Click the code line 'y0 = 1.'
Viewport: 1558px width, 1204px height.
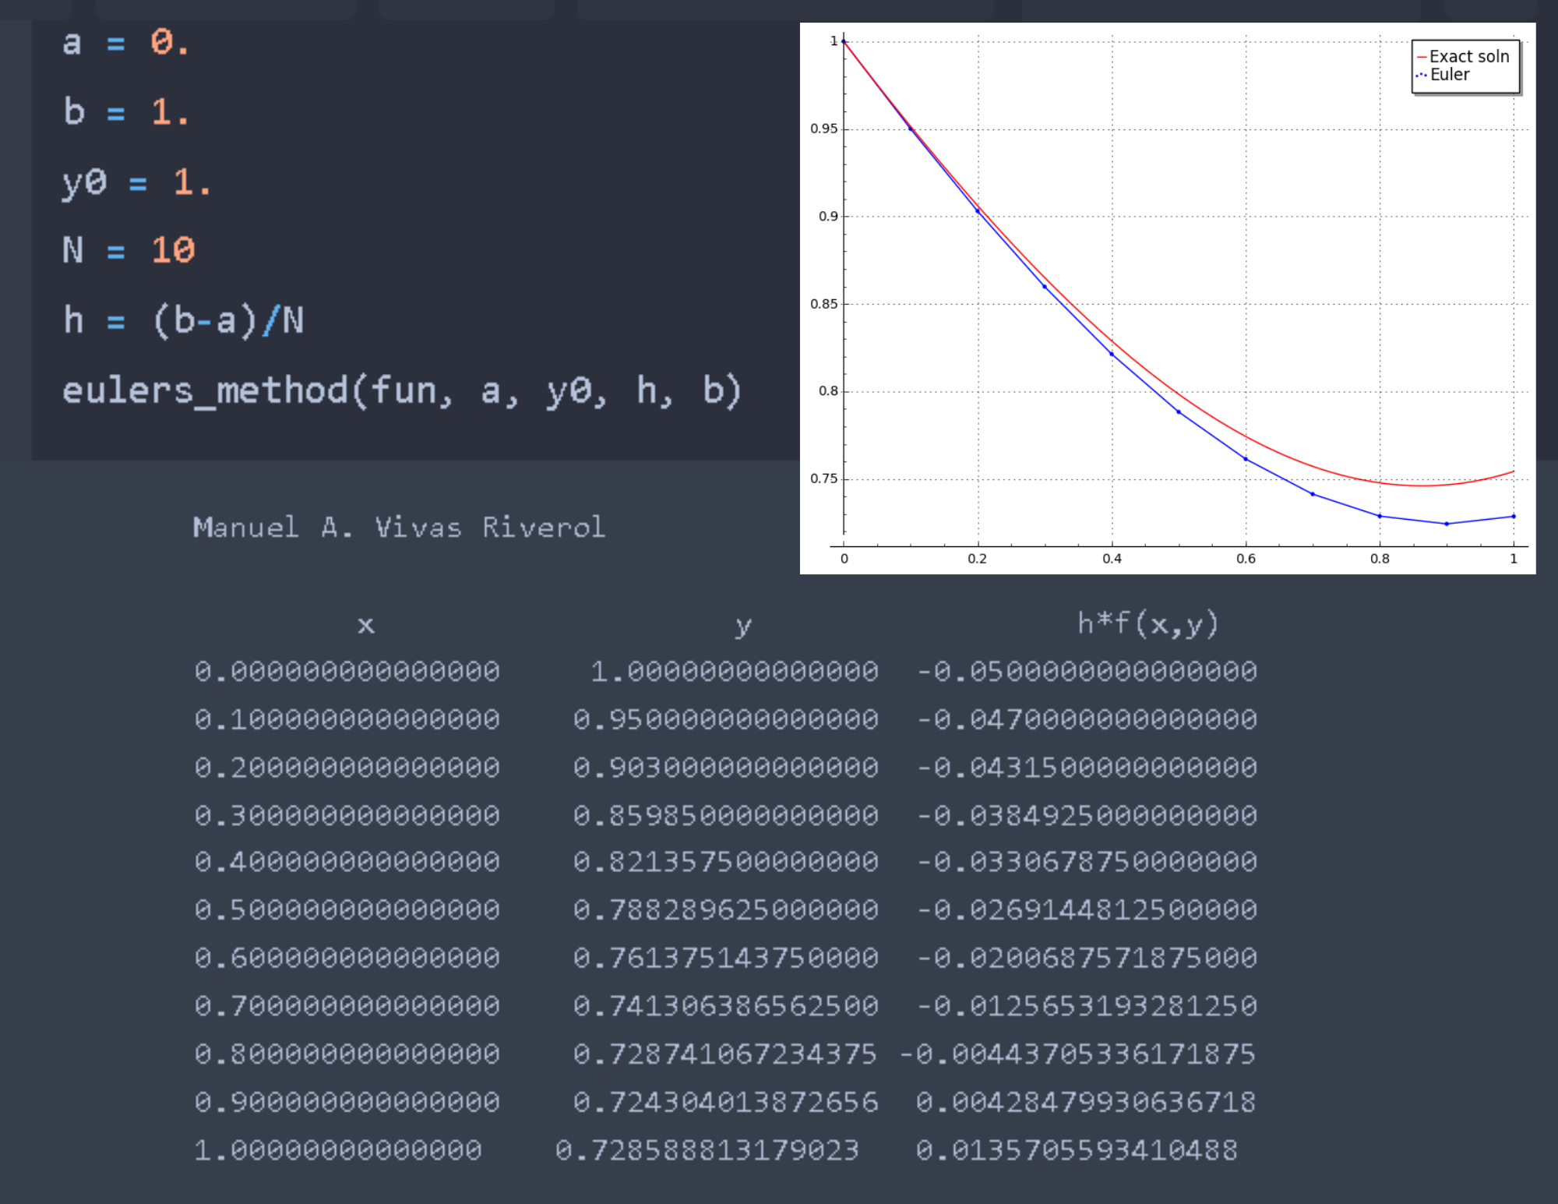coord(136,182)
